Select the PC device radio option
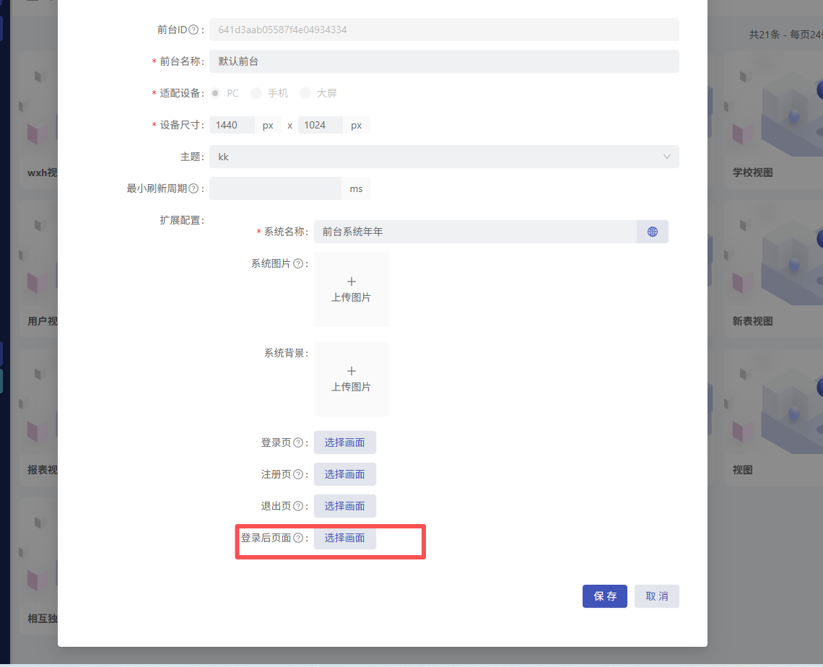Screen dimensions: 823x667 click(x=215, y=93)
